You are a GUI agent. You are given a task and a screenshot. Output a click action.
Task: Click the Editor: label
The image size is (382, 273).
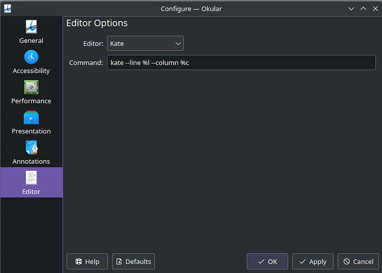coord(94,44)
